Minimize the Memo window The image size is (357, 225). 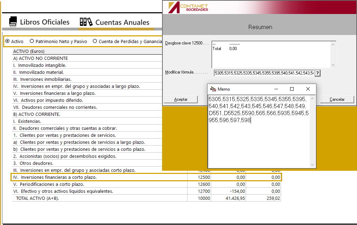pyautogui.click(x=276, y=89)
